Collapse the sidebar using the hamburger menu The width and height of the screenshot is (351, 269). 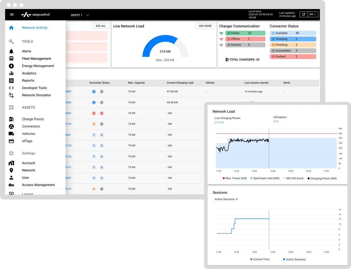coord(12,14)
